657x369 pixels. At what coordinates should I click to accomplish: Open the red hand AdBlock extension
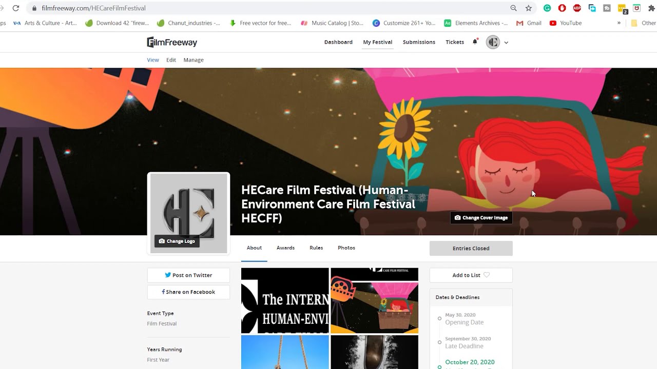[x=562, y=8]
